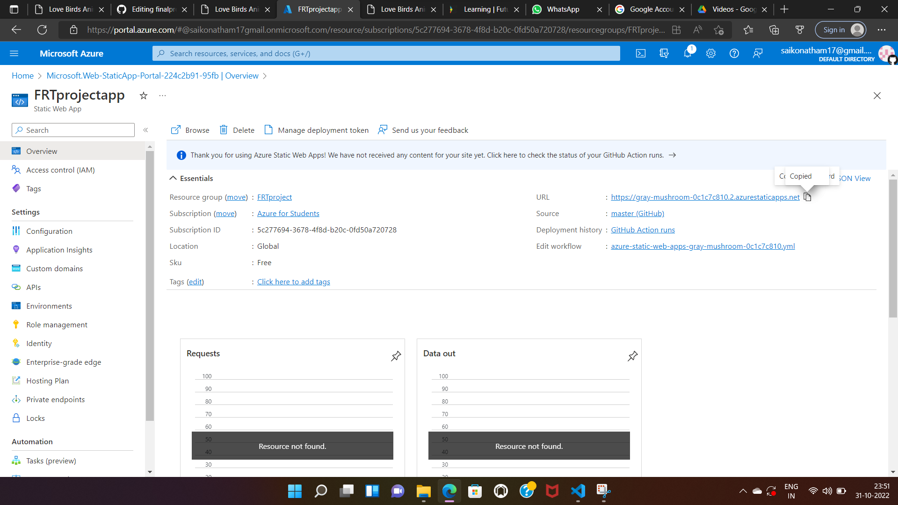Click the Help question mark icon

pos(734,53)
